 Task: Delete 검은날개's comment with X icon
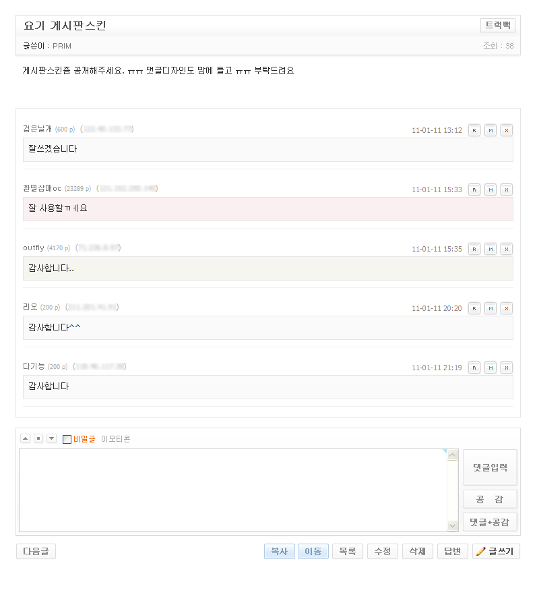click(507, 130)
